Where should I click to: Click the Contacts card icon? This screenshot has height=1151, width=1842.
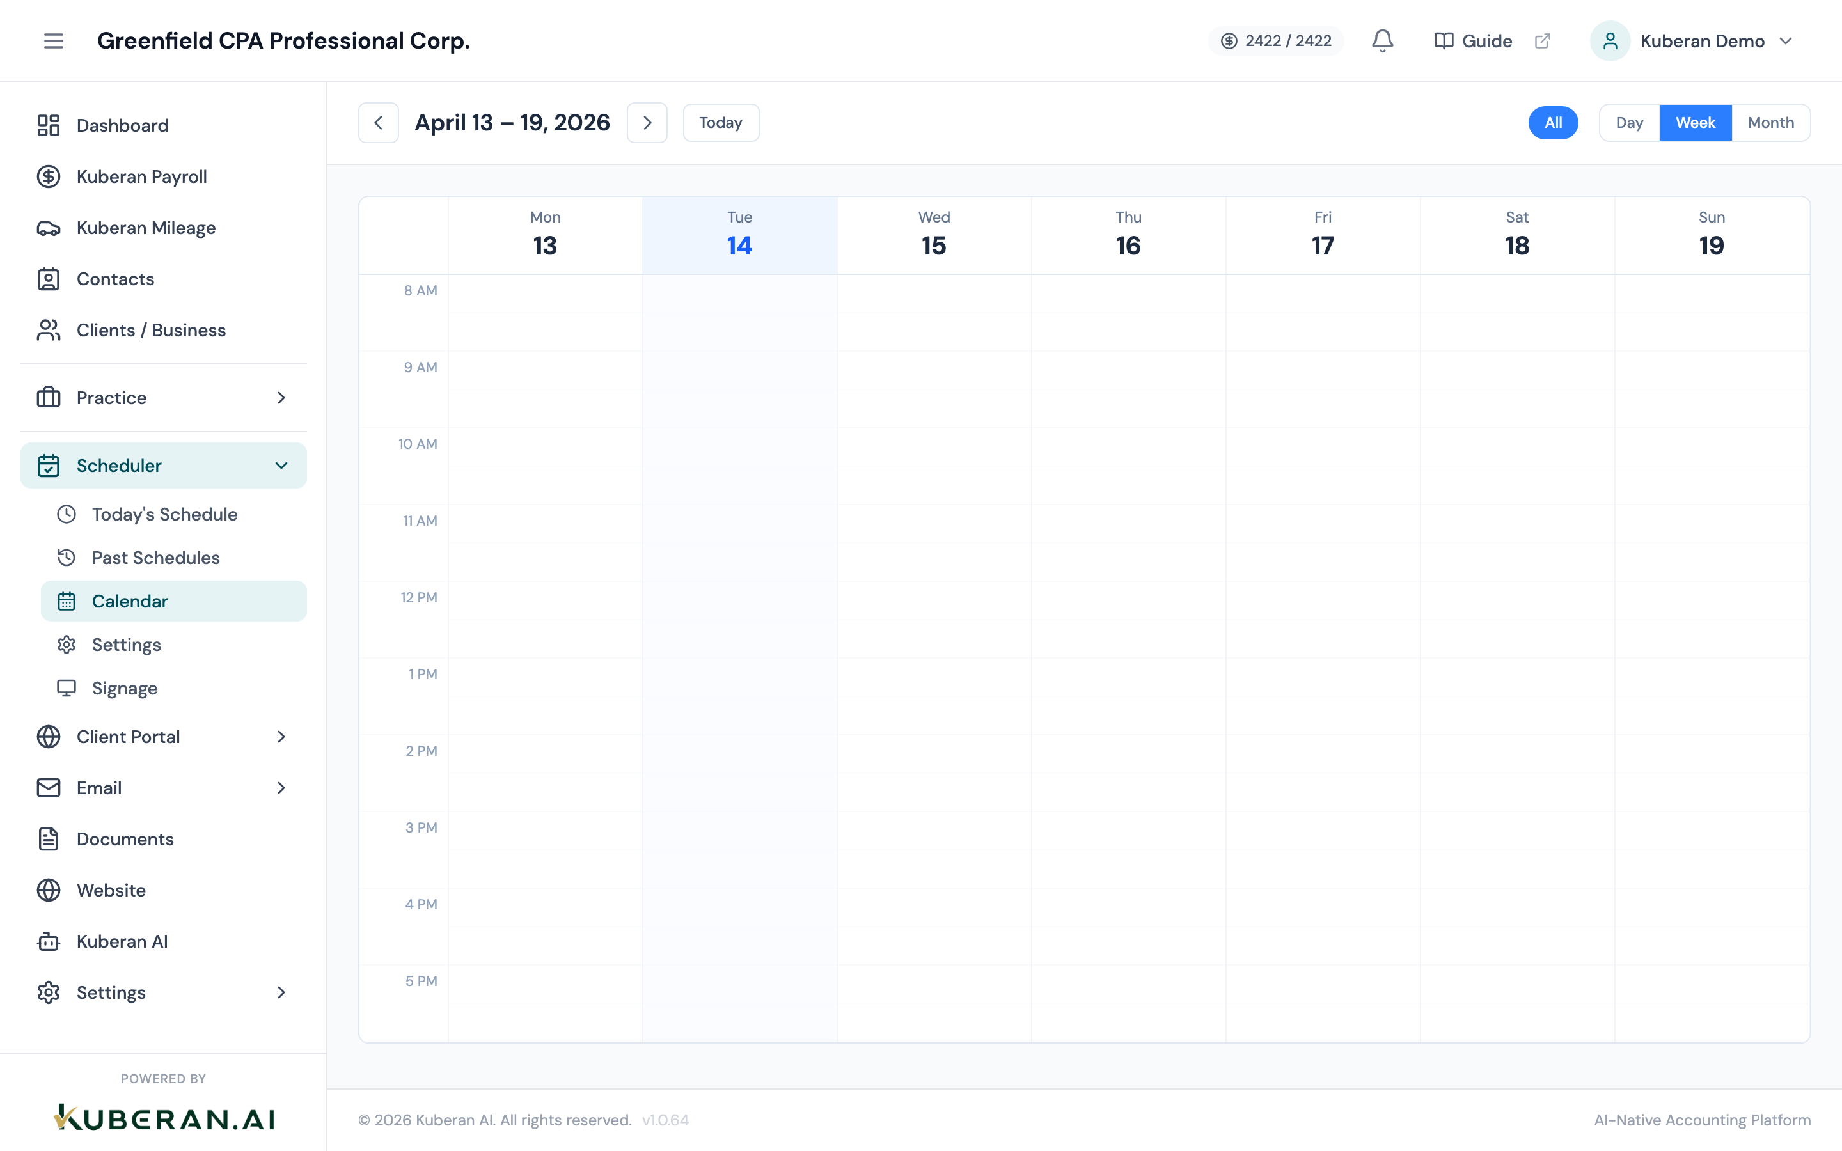[49, 279]
